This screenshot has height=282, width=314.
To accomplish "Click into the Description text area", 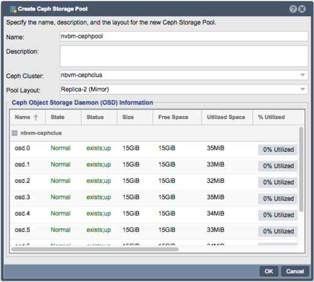I will [184, 56].
